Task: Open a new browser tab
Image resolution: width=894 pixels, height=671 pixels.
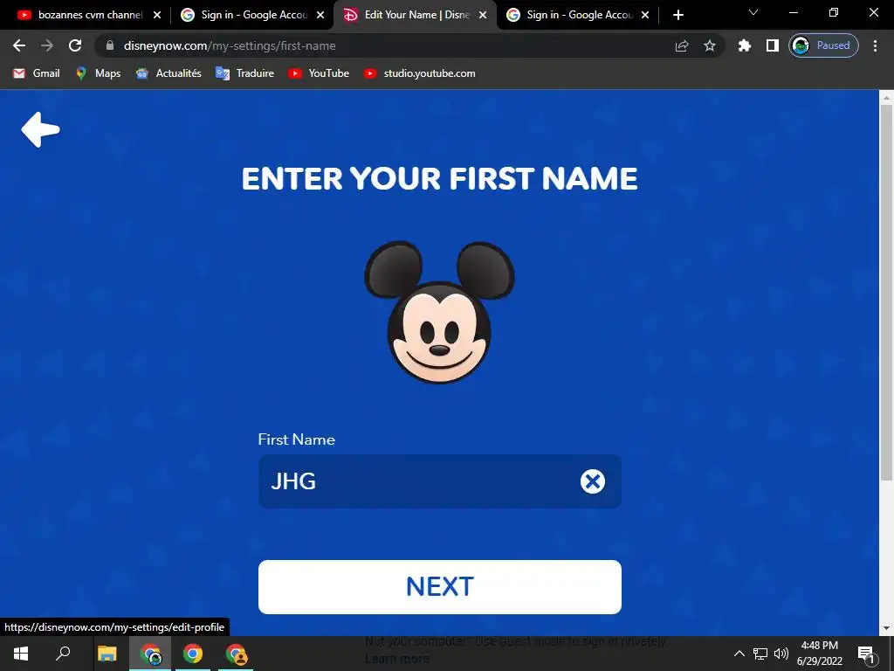Action: (x=677, y=15)
